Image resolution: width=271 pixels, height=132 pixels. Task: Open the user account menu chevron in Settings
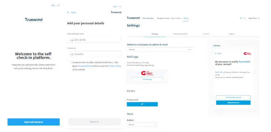click(259, 18)
